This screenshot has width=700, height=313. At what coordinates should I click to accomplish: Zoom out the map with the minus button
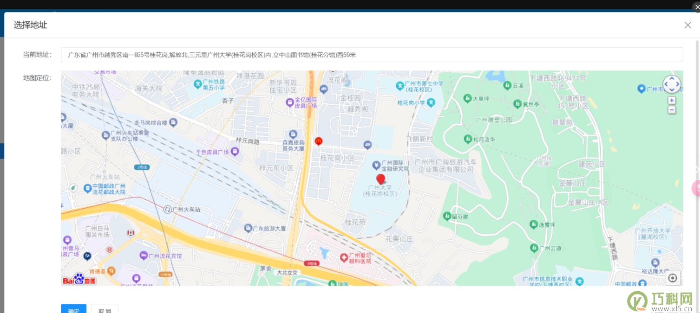[672, 110]
